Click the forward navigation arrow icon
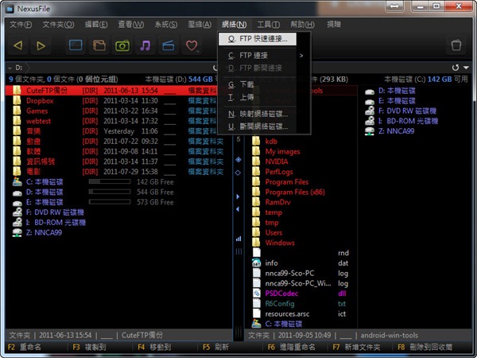This screenshot has height=358, width=477. pos(41,45)
